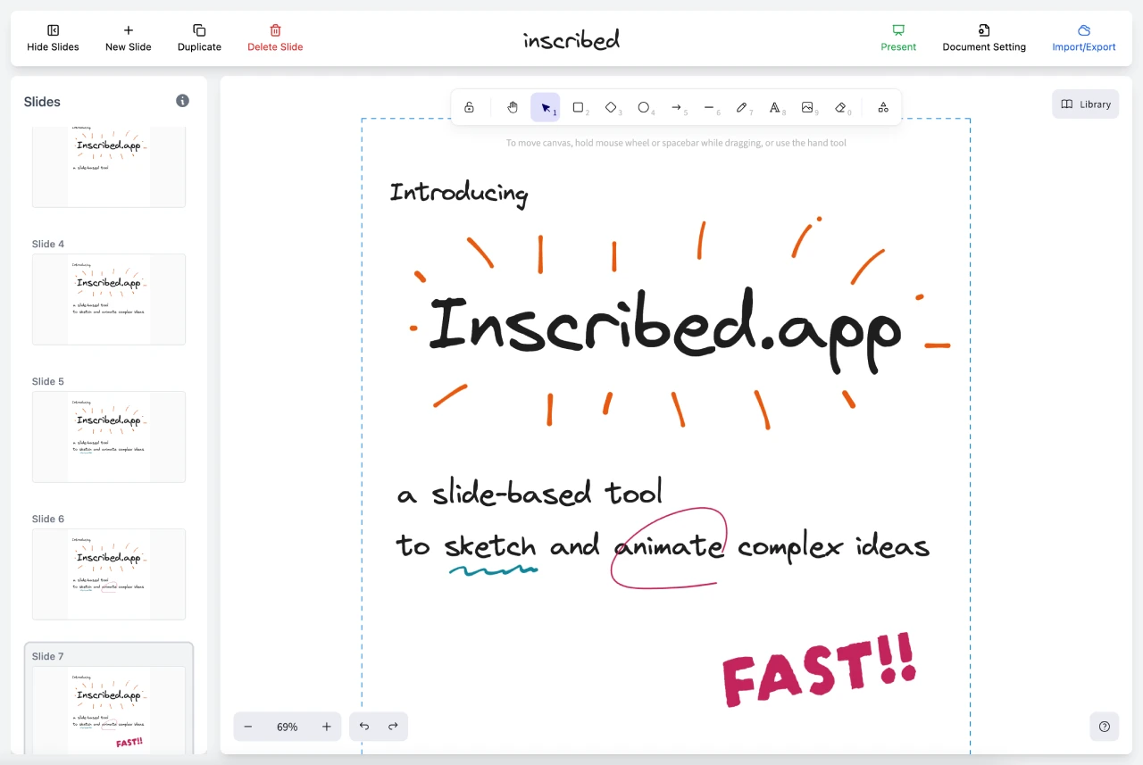Image resolution: width=1143 pixels, height=765 pixels.
Task: Hide the slides panel
Action: click(x=53, y=38)
